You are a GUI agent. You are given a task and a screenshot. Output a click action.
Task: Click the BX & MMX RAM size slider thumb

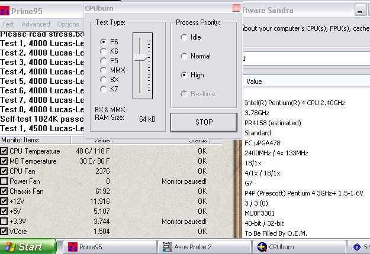tap(140, 58)
